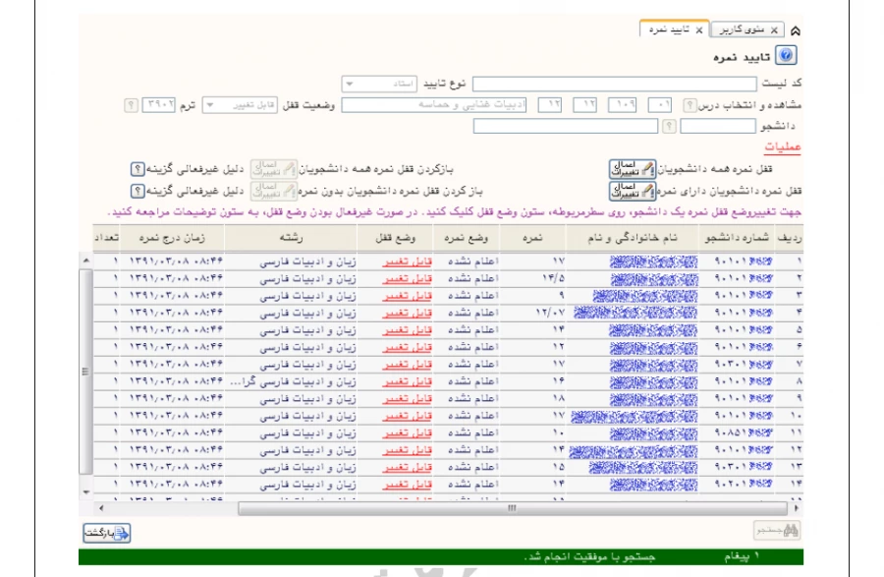Click help icon next to ترم field

pyautogui.click(x=131, y=105)
